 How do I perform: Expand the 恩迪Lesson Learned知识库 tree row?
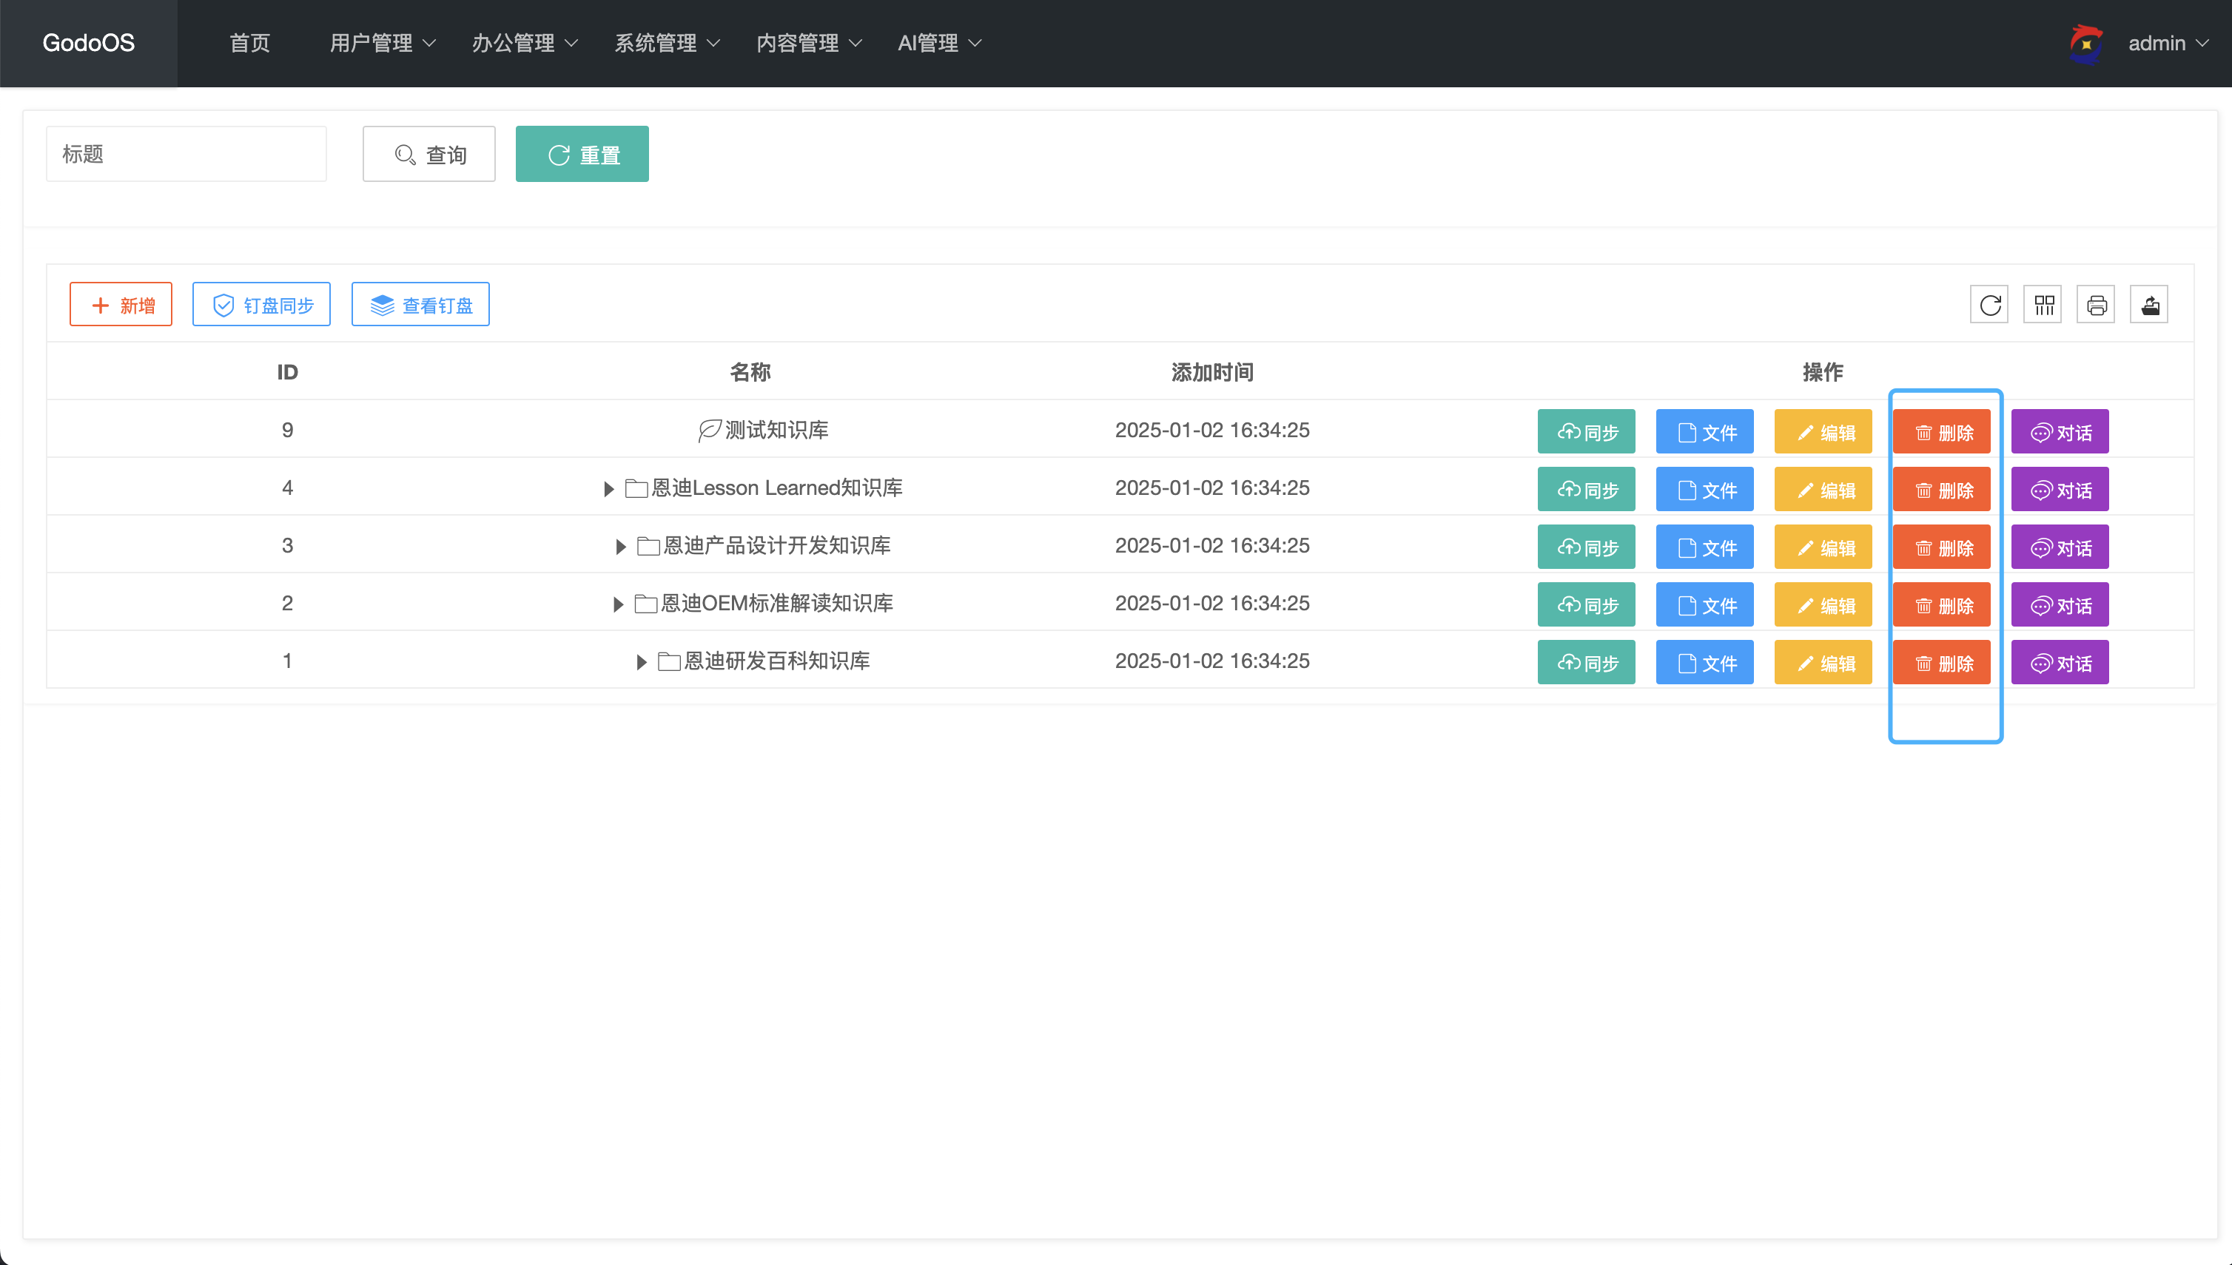click(608, 489)
